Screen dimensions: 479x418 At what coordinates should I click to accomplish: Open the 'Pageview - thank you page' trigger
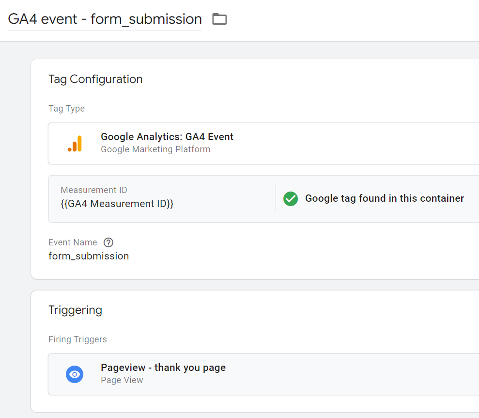pos(163,368)
